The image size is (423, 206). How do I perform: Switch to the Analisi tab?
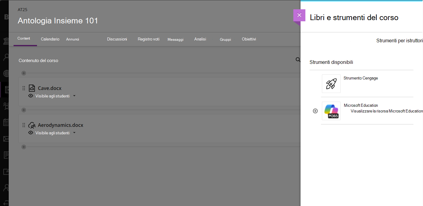pos(200,39)
